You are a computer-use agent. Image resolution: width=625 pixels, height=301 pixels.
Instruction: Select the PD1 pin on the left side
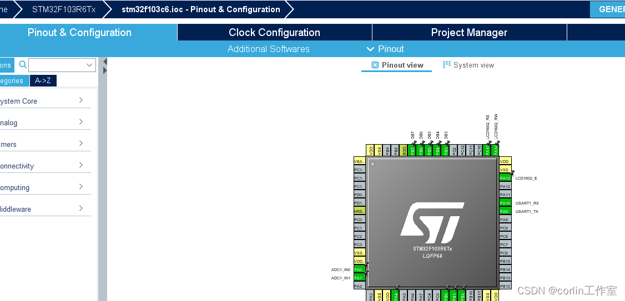coord(360,203)
